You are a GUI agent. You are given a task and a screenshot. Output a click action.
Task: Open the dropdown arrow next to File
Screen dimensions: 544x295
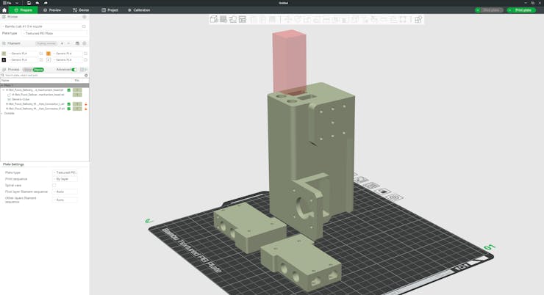tap(17, 3)
